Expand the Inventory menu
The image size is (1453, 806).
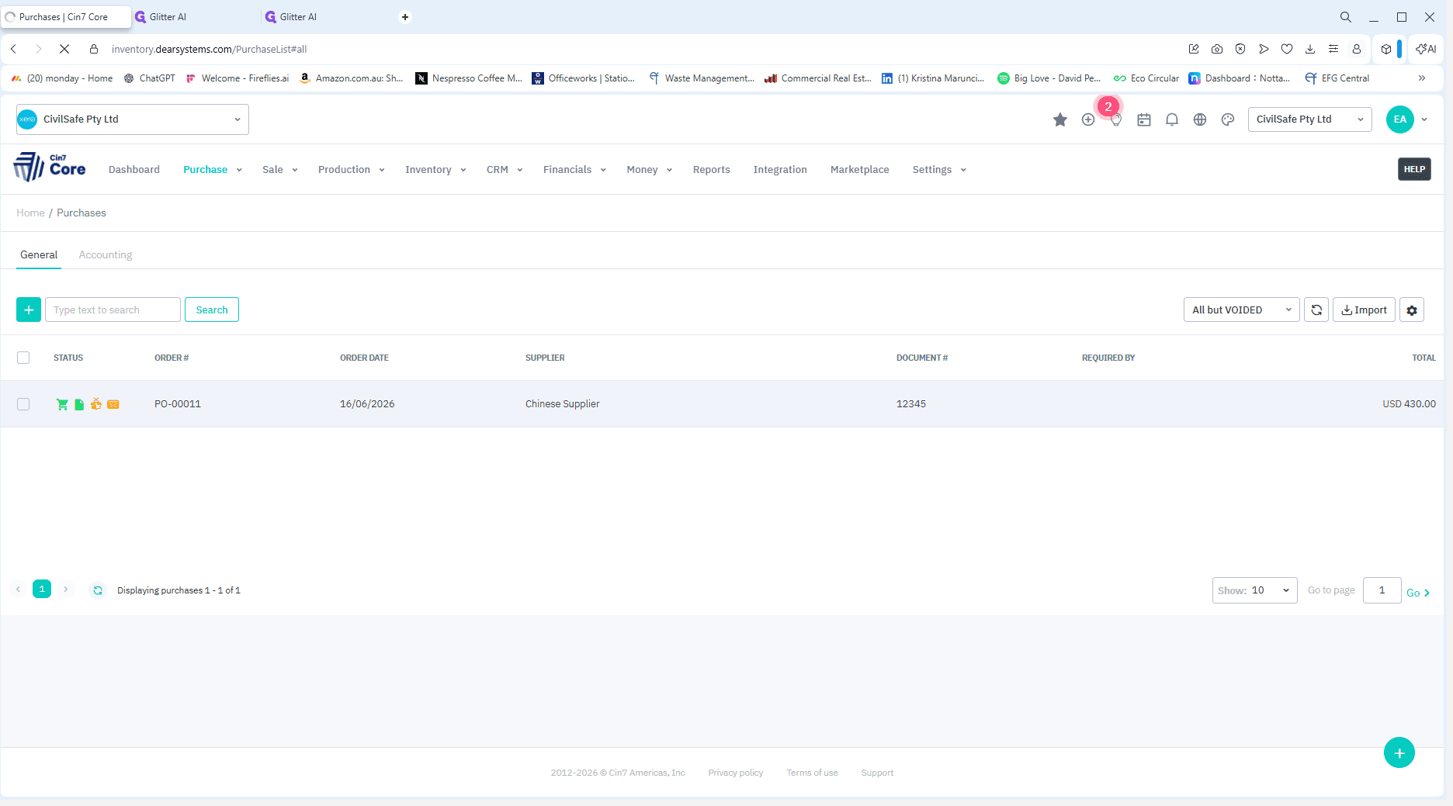435,170
